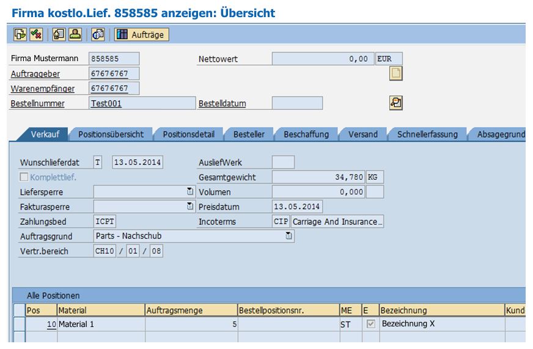The height and width of the screenshot is (349, 533).
Task: Go to the Schnellerfassung tab
Action: 427,134
